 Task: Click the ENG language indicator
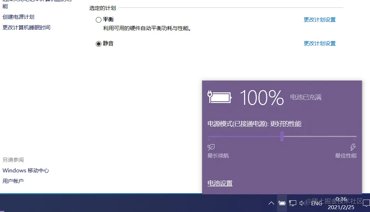pos(316,204)
